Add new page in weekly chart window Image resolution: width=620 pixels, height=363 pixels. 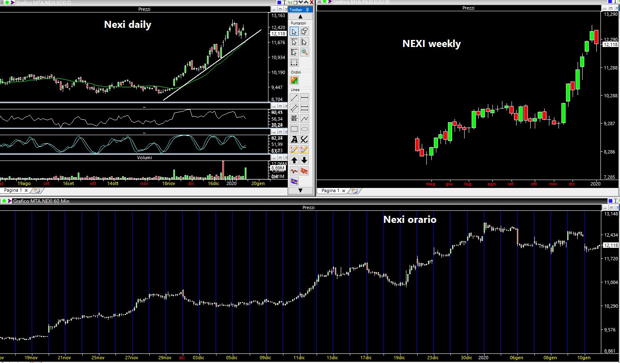(354, 191)
